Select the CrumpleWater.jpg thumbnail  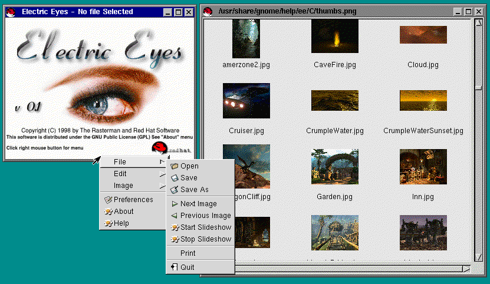(335, 101)
